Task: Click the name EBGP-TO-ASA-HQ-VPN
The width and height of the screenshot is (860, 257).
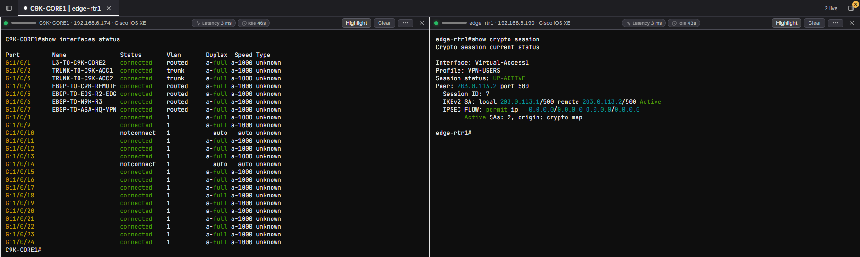Action: click(x=84, y=110)
